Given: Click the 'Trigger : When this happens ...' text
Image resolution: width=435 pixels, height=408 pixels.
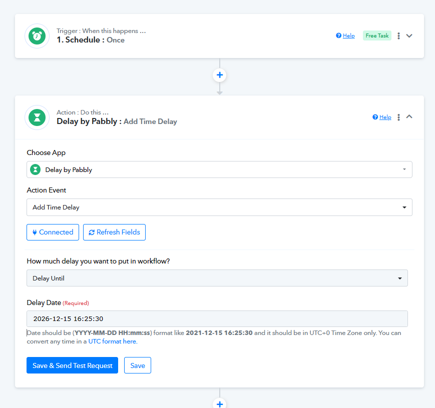Looking at the screenshot, I should click(x=101, y=31).
